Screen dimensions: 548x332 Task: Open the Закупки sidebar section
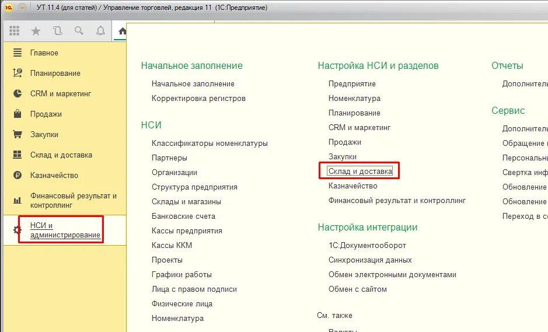click(x=44, y=135)
